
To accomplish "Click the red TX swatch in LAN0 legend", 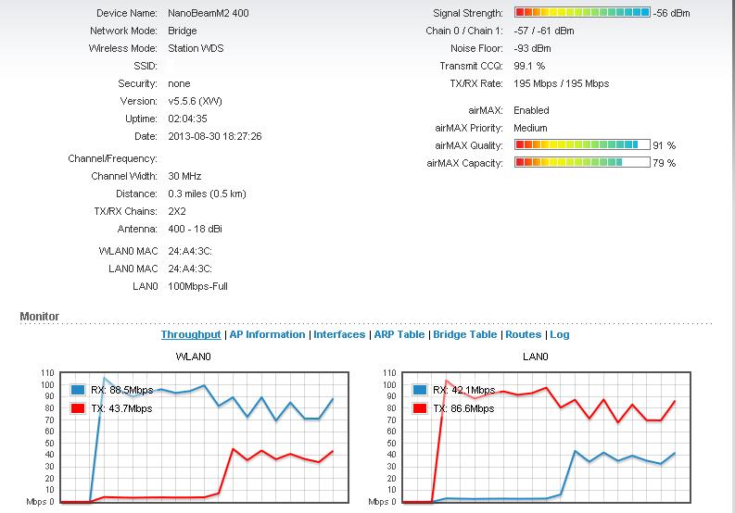I will [x=419, y=408].
